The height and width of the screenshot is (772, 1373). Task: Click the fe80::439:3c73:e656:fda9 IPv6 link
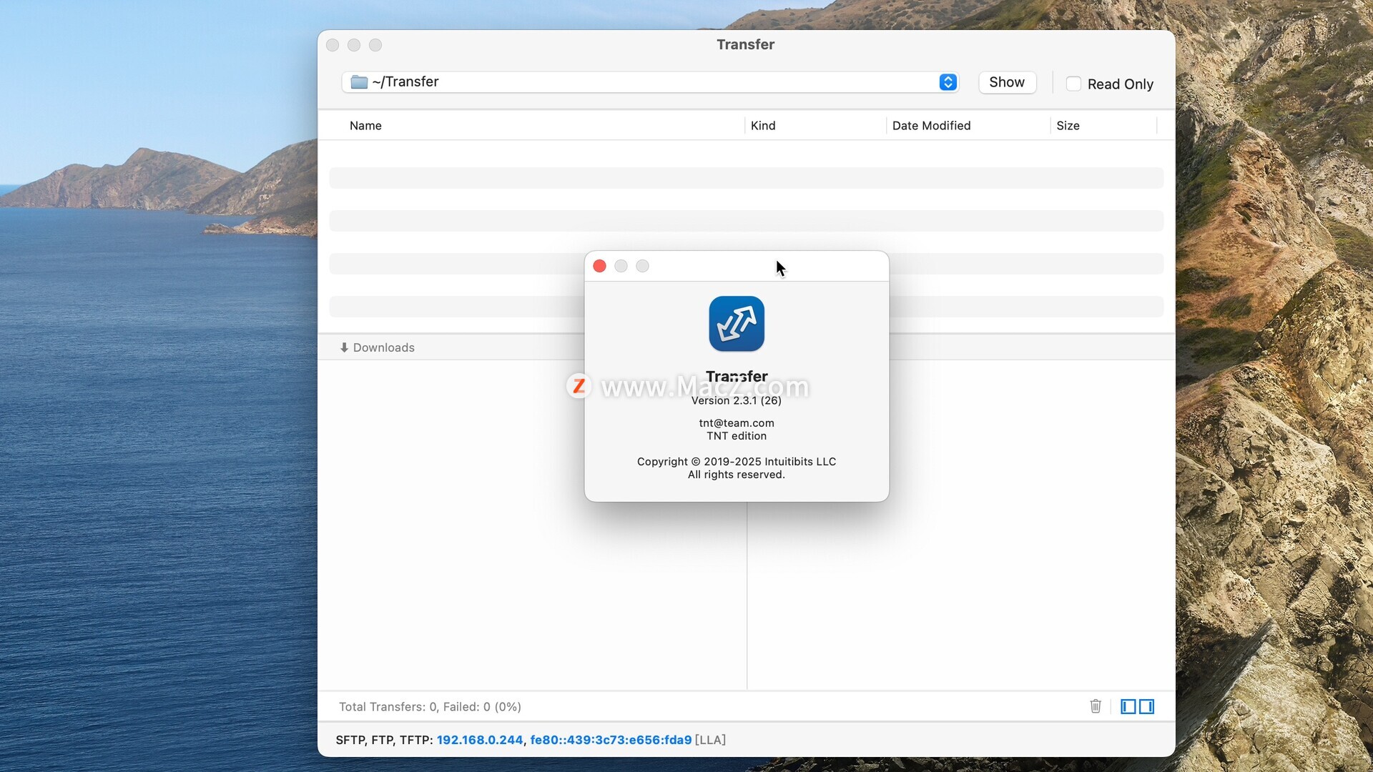(x=611, y=740)
